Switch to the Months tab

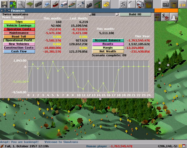18,17
